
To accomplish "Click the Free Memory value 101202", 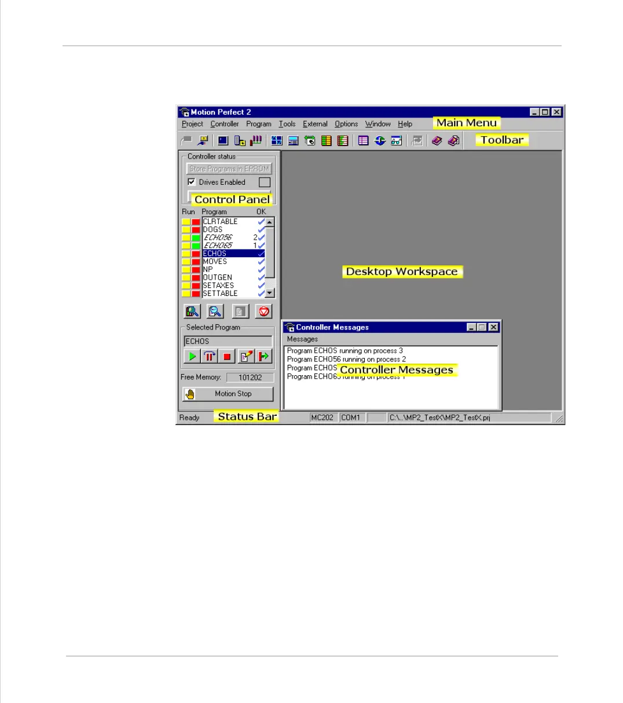I will pyautogui.click(x=250, y=378).
